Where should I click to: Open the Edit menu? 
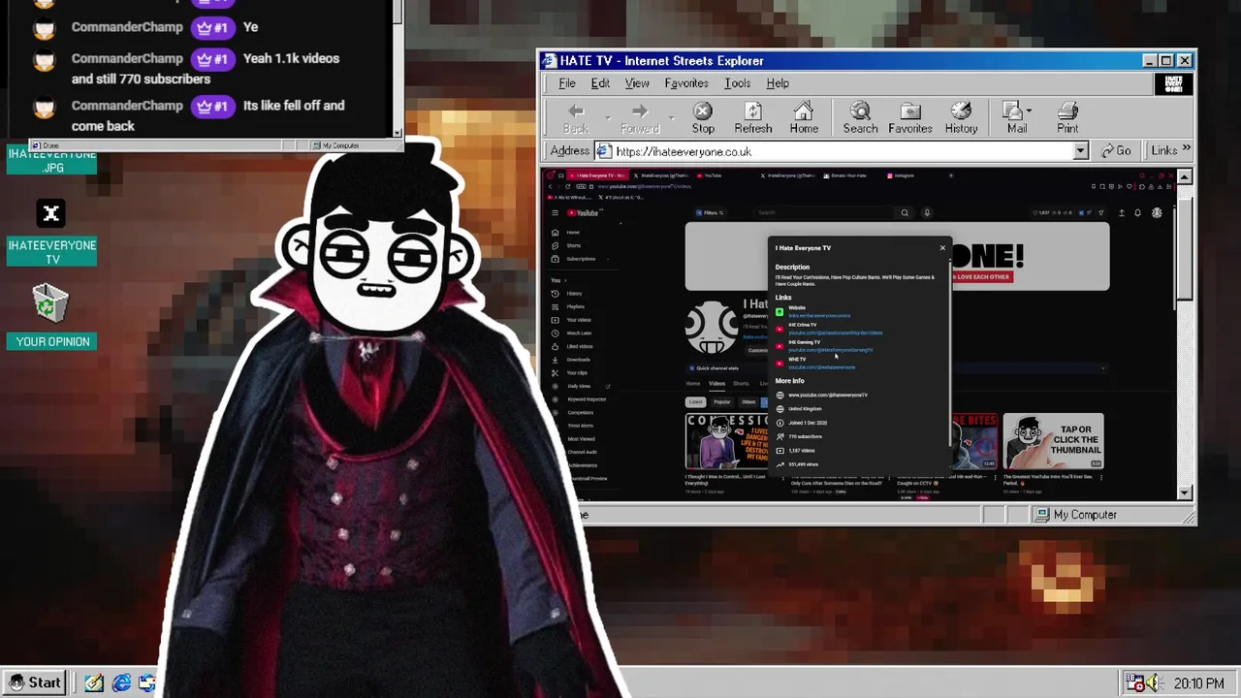(x=600, y=83)
